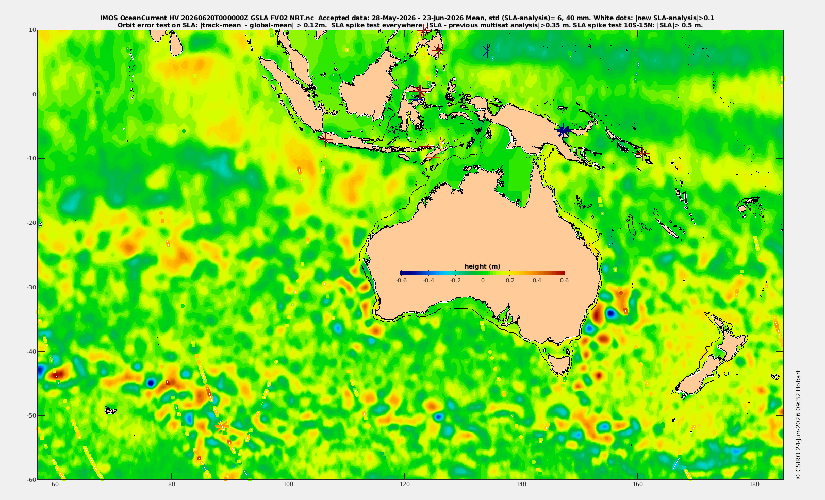
Task: Click the -0.6 colorbar tick label
Action: pos(401,280)
